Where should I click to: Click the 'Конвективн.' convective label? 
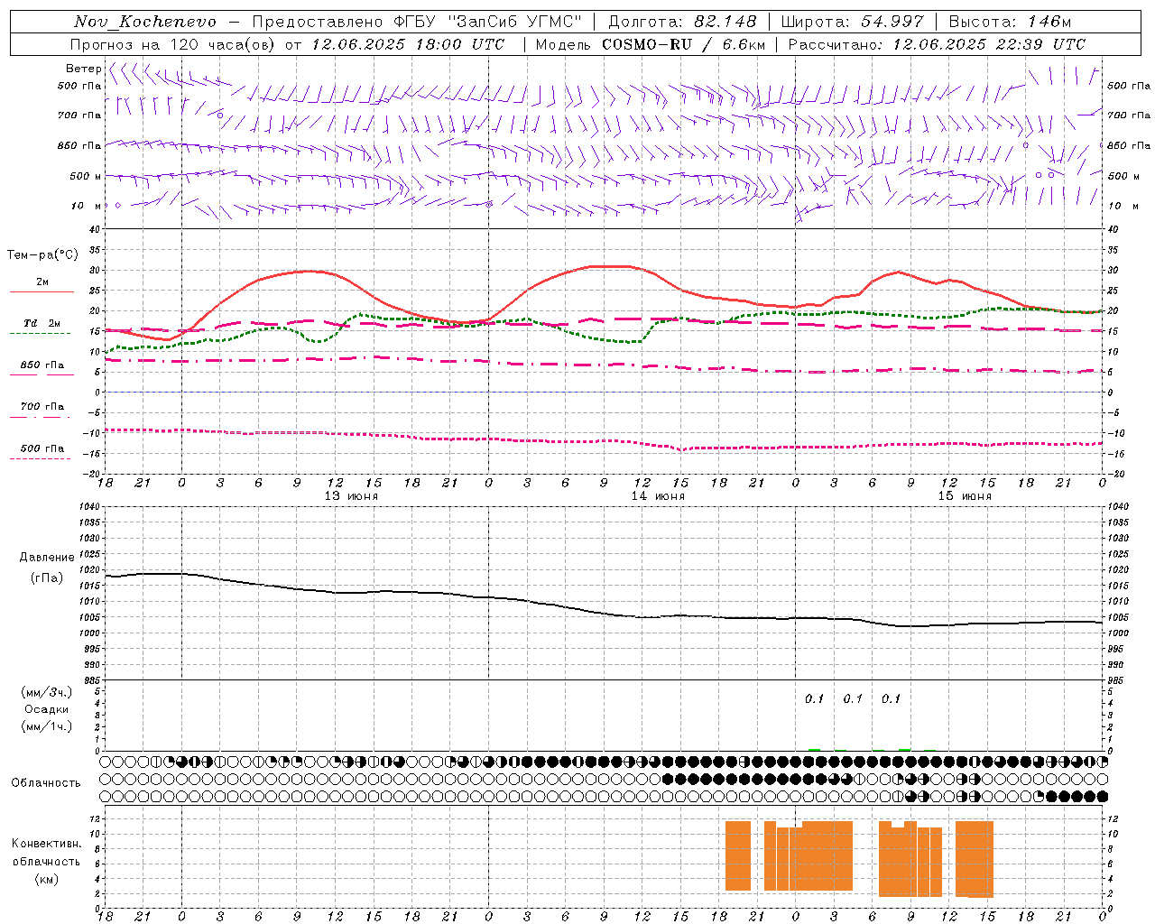(x=47, y=844)
